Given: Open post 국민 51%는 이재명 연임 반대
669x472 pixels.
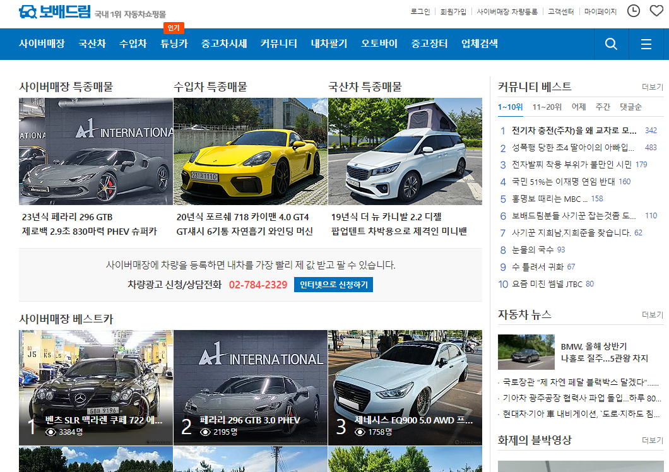Looking at the screenshot, I should pyautogui.click(x=563, y=182).
